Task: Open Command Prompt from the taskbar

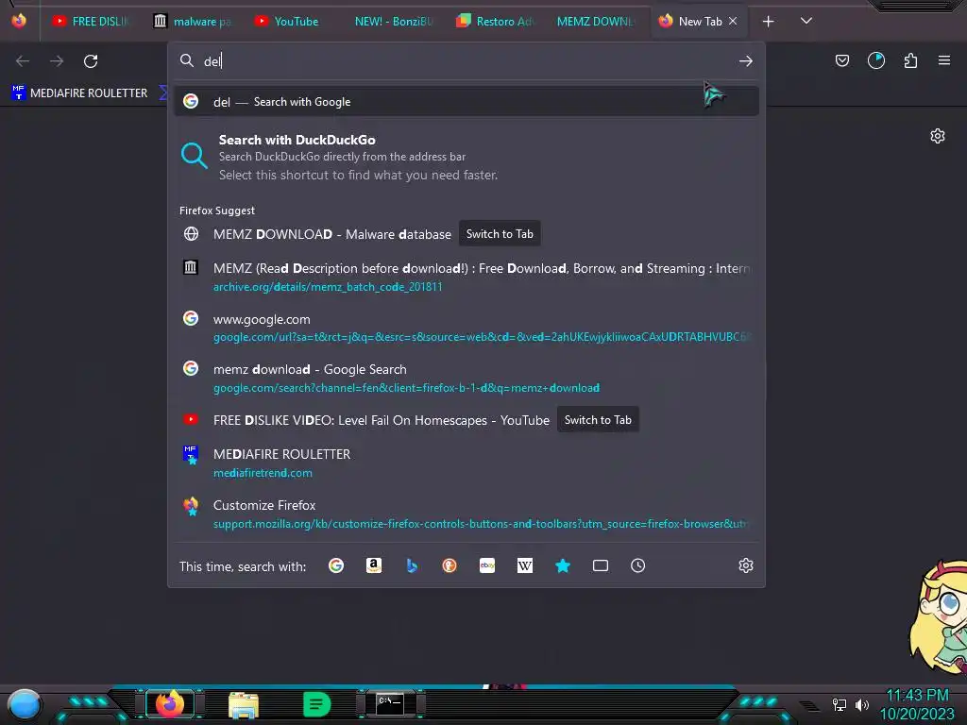Action: click(x=390, y=704)
